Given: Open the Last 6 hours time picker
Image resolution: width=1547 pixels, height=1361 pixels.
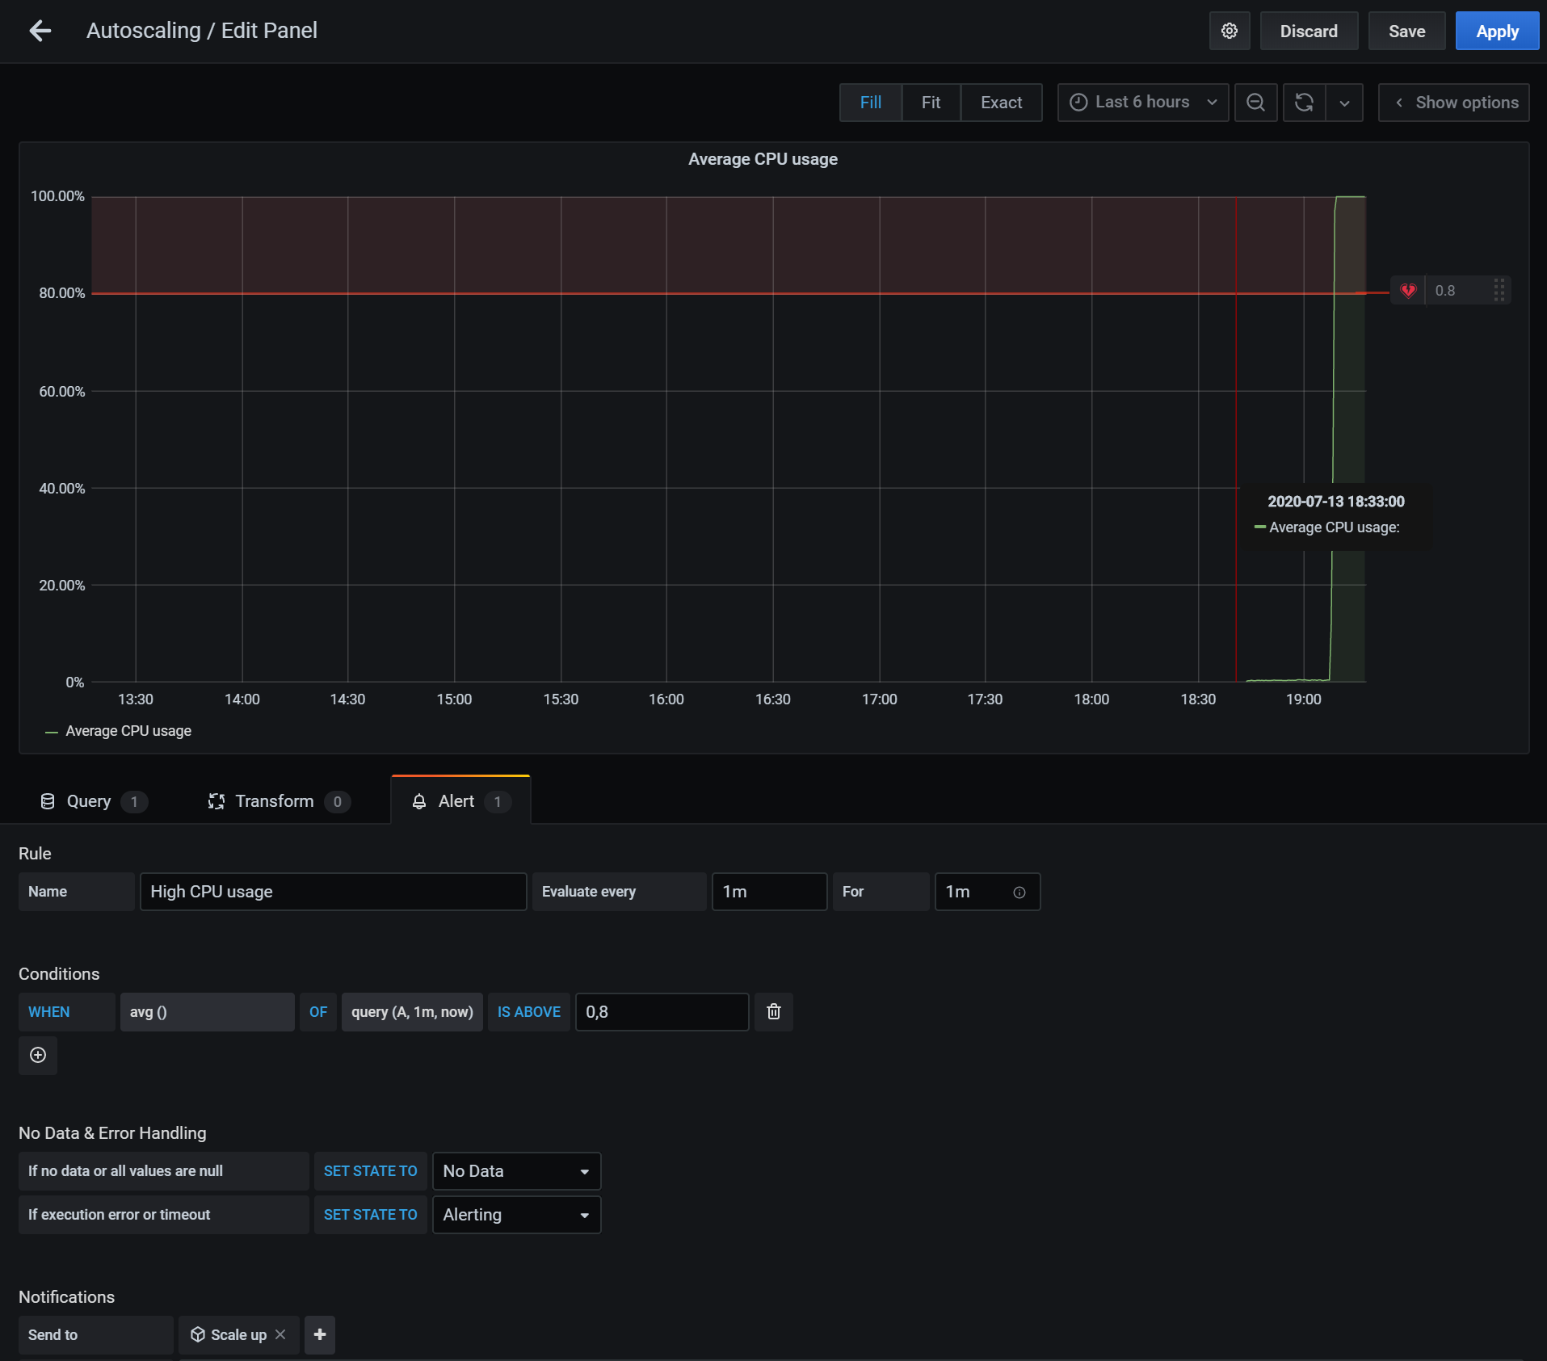Looking at the screenshot, I should 1142,103.
